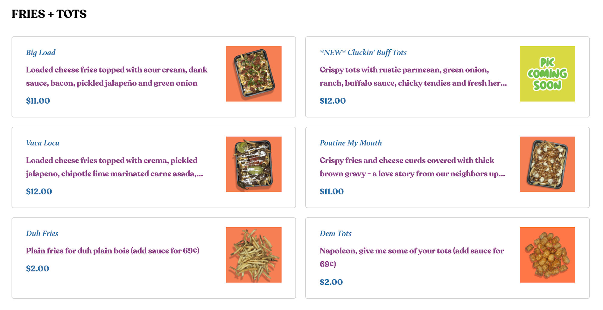Screen dimensions: 603x310
Task: Click the FRIES + TOTS section heading
Action: point(49,14)
